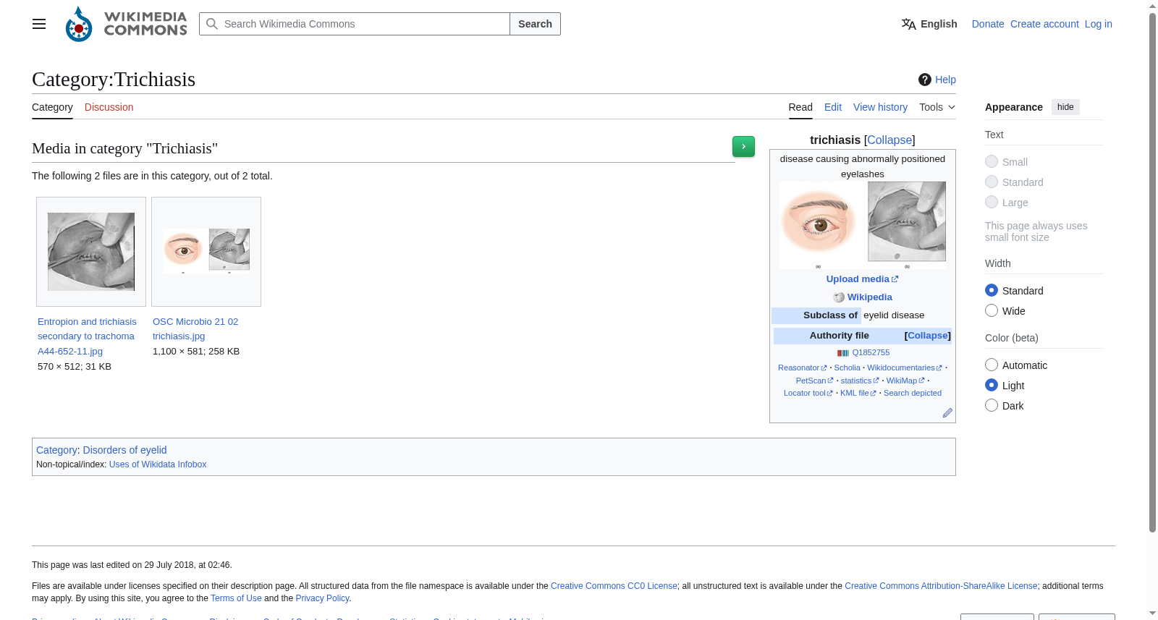Open the Help link
1158x620 pixels.
click(x=945, y=80)
